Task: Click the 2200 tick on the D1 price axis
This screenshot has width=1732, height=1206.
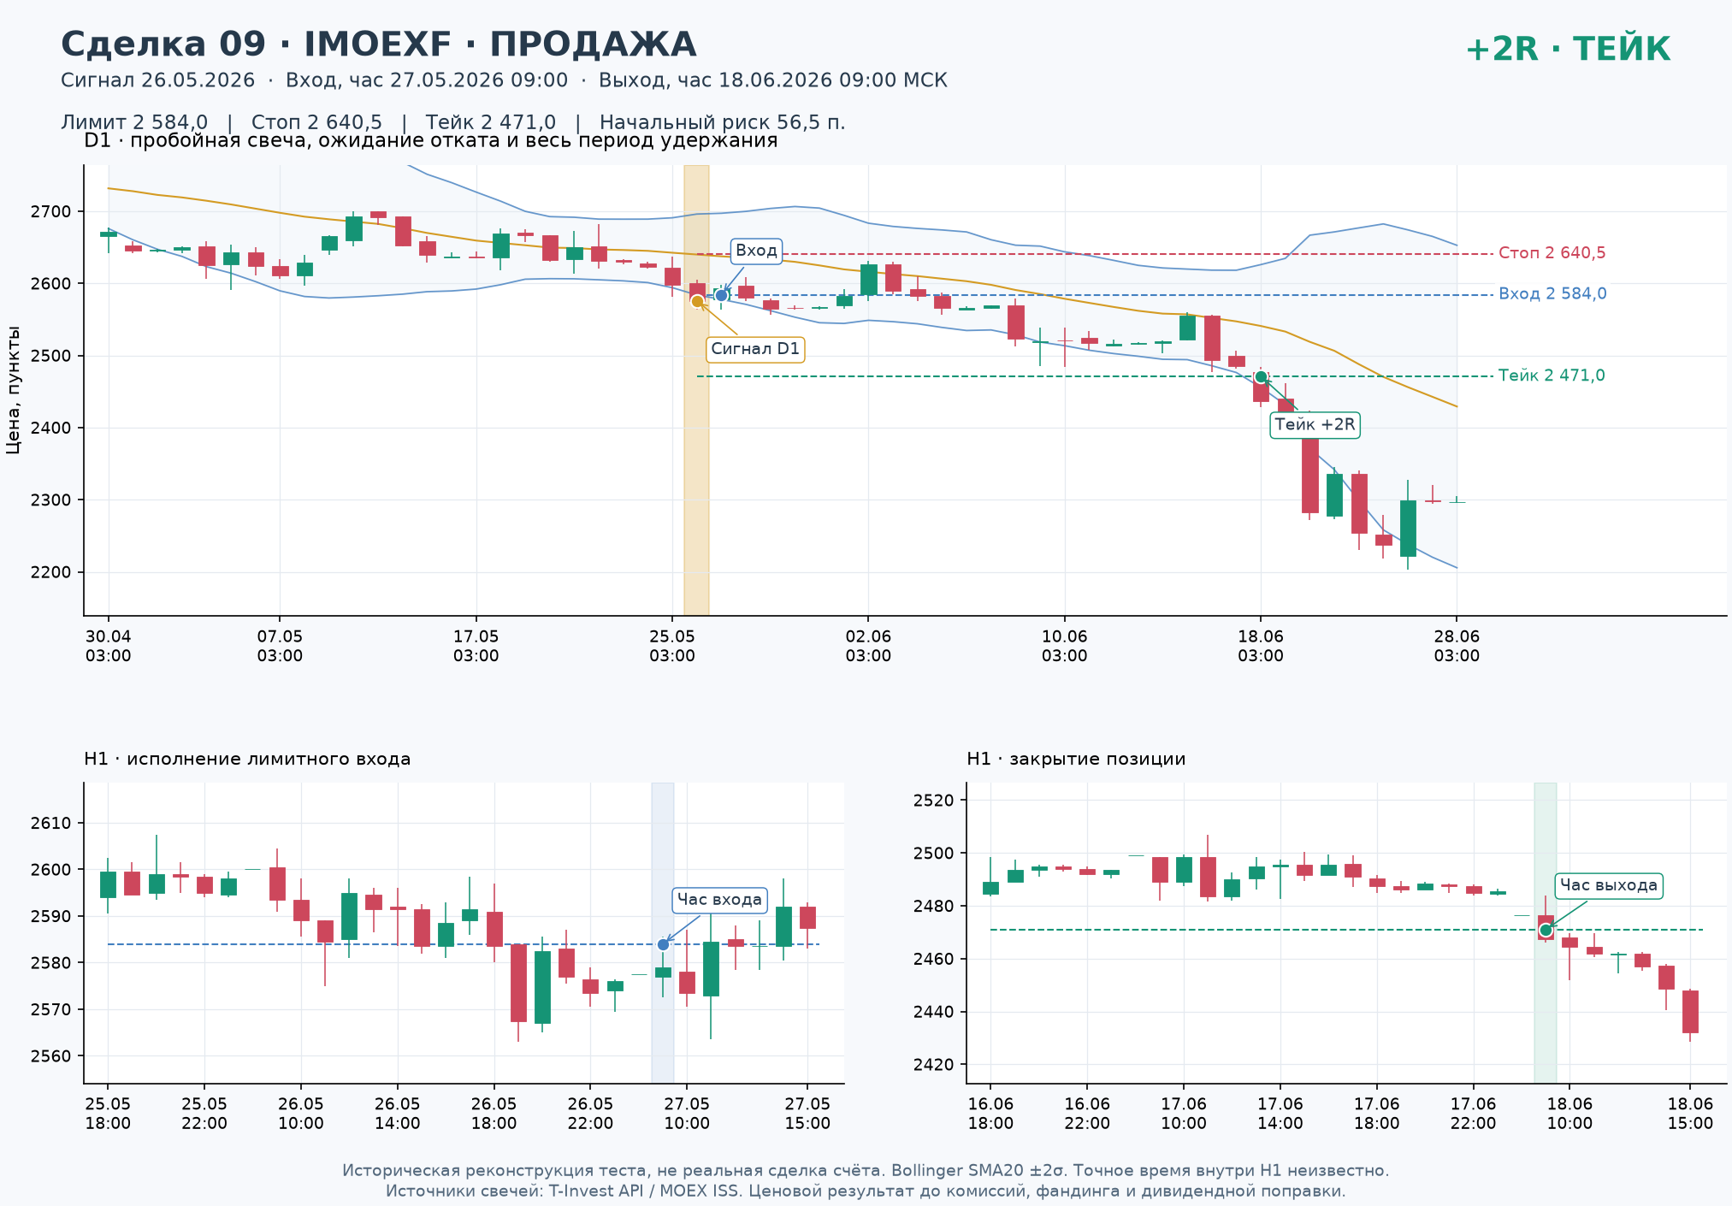Action: tap(53, 572)
